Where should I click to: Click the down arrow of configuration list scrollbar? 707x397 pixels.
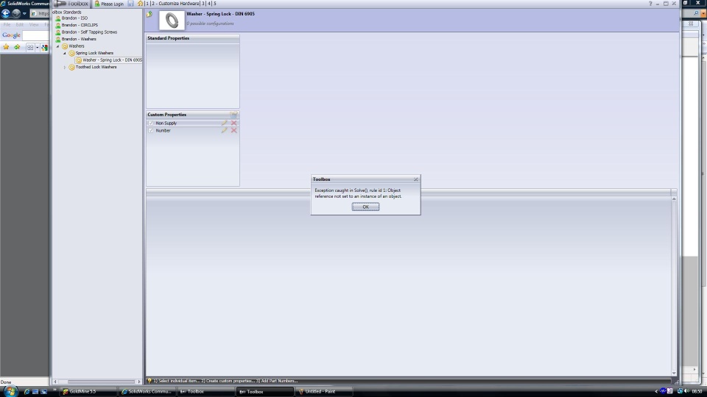(x=674, y=373)
